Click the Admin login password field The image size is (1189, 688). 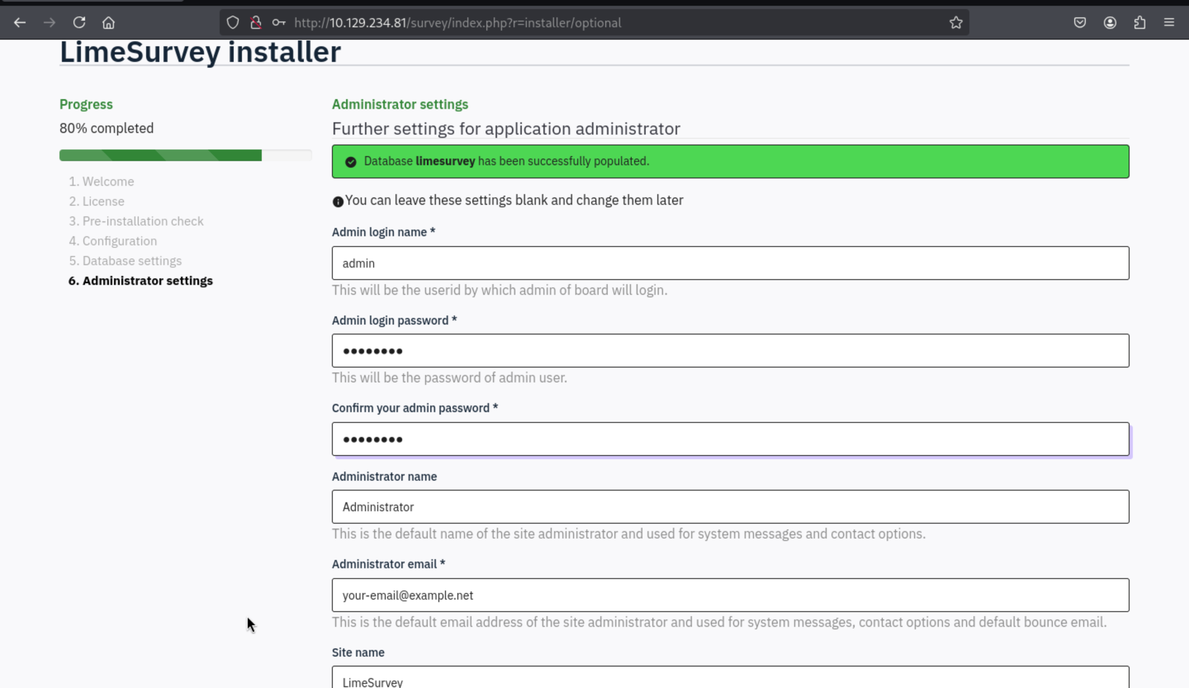pos(730,351)
